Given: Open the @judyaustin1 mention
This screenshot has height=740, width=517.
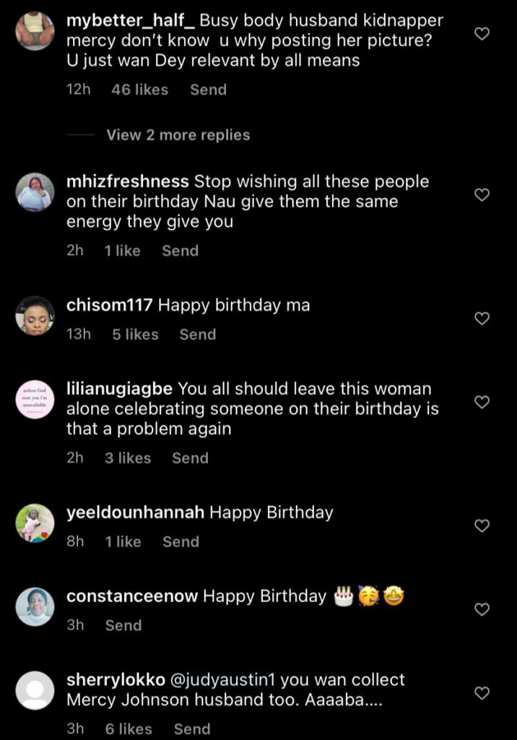Looking at the screenshot, I should click(x=222, y=680).
